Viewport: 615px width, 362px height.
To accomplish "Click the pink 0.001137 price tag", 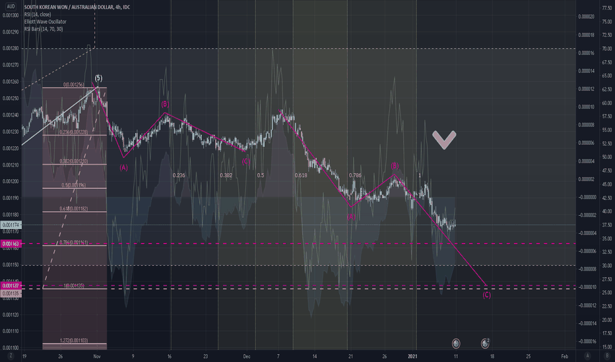I will tap(11, 286).
